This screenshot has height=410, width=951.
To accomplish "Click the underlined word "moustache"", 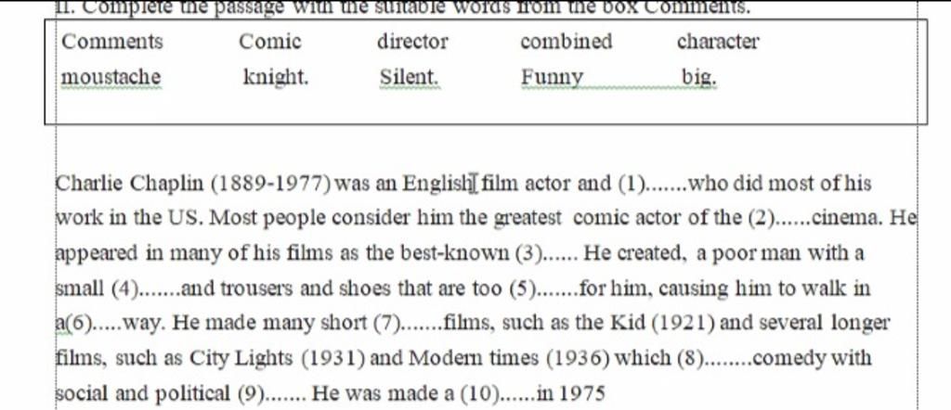I will click(111, 78).
